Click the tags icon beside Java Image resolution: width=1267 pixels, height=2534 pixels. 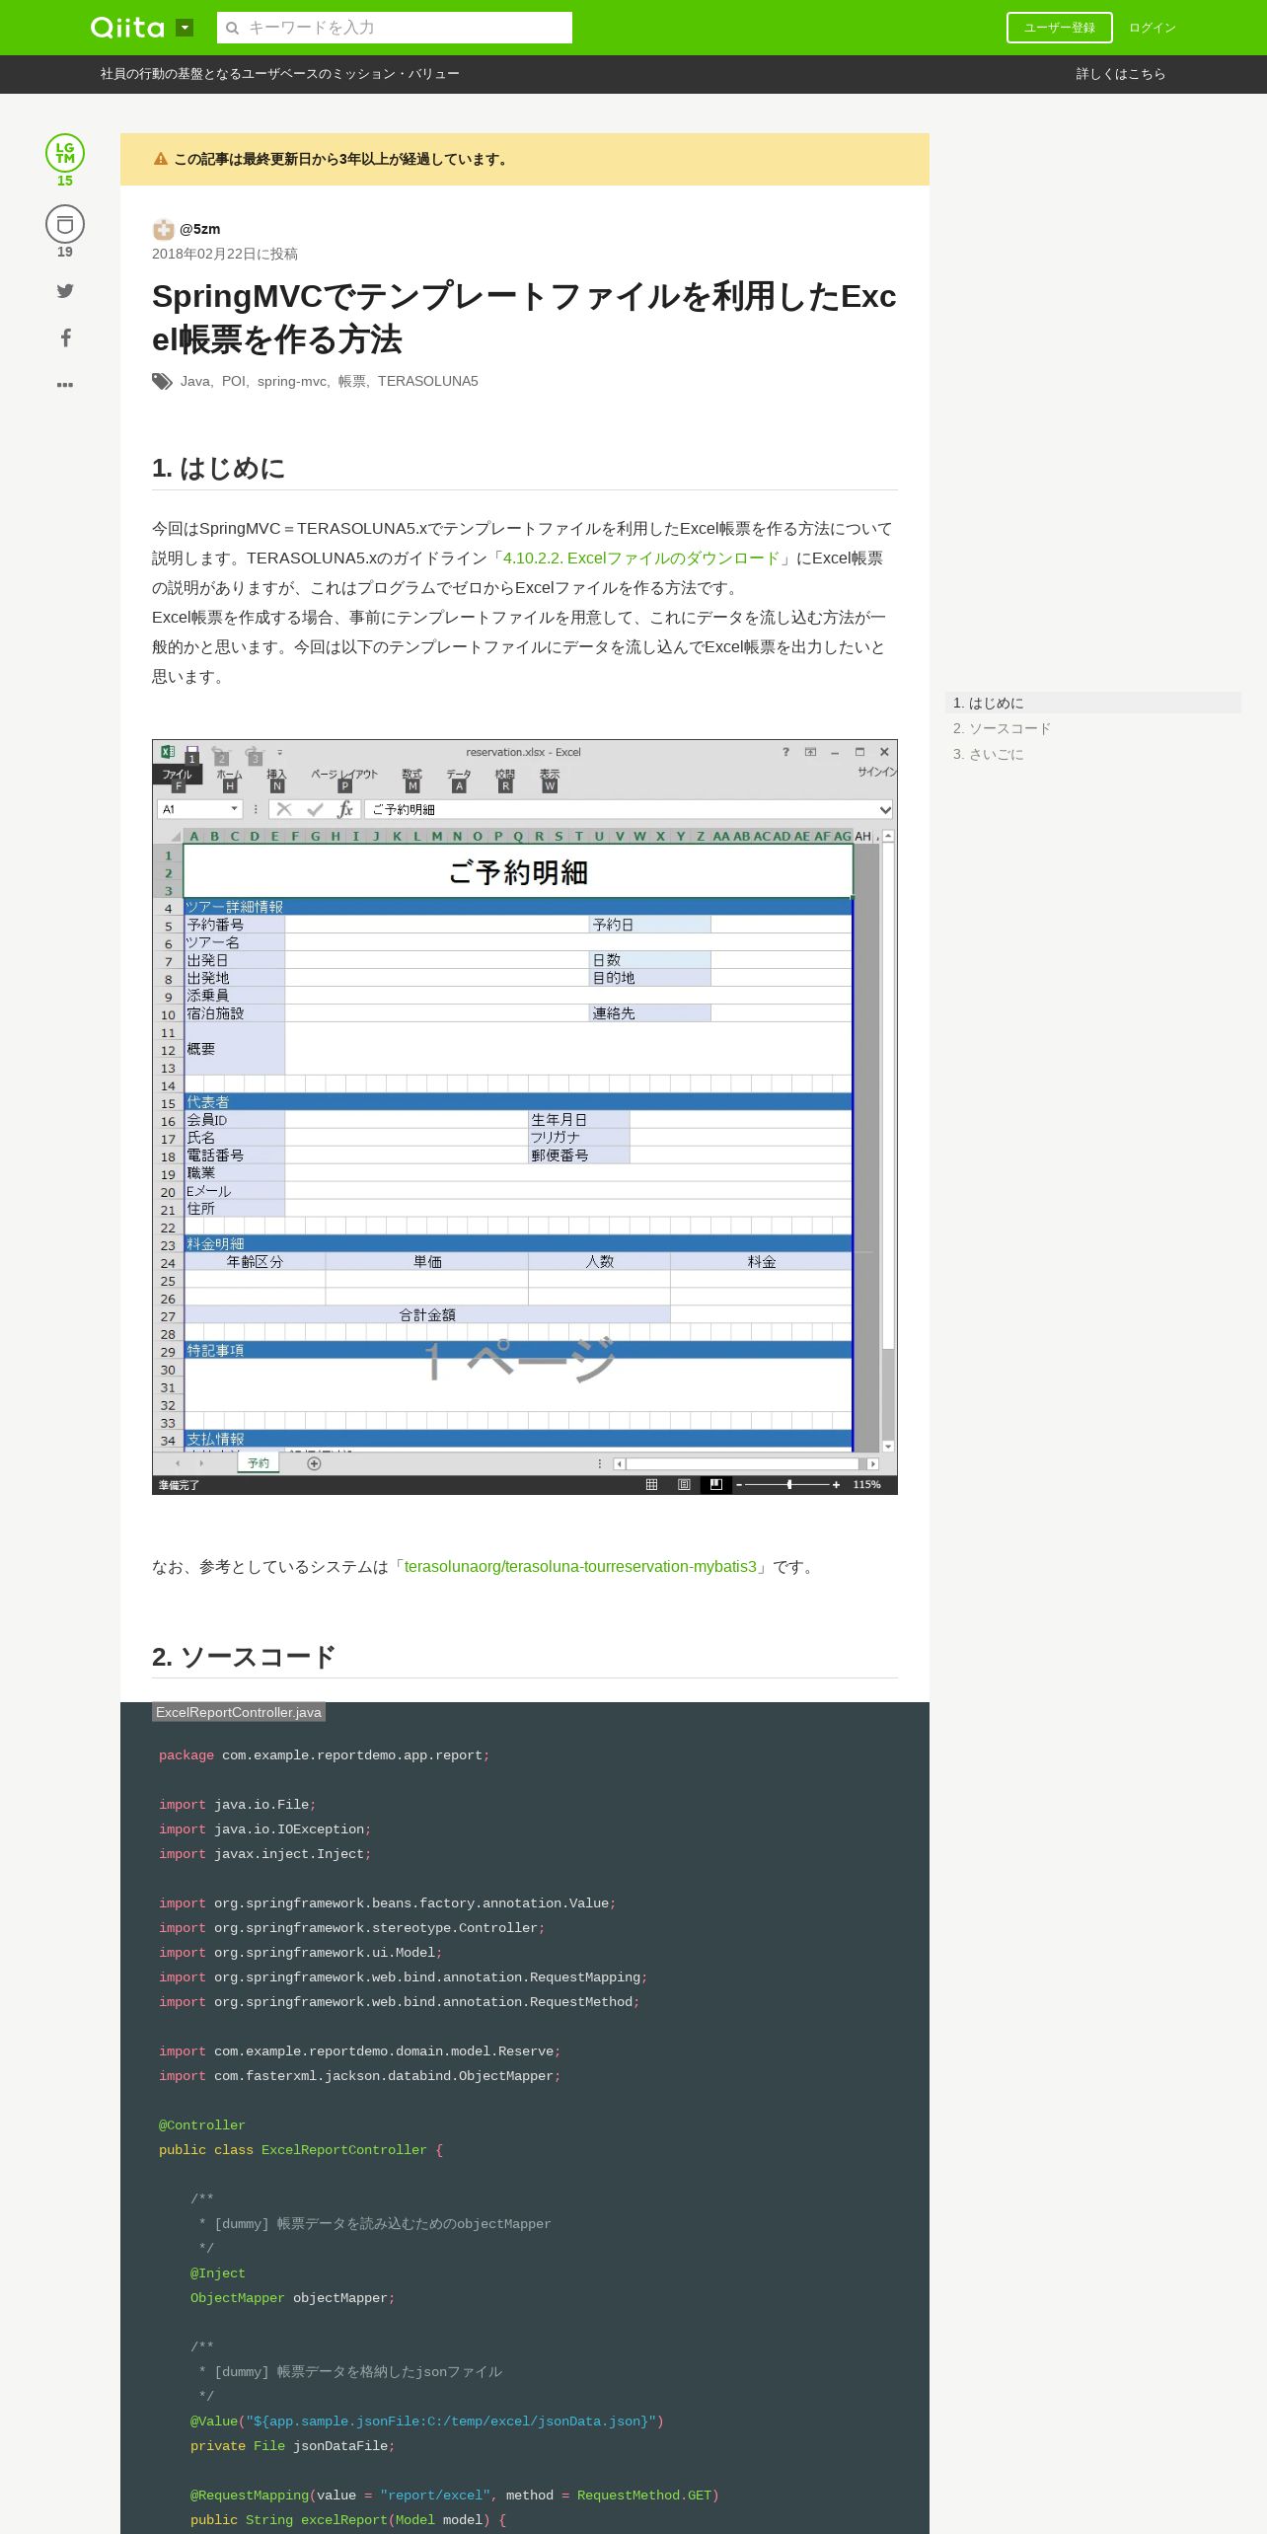pos(162,382)
